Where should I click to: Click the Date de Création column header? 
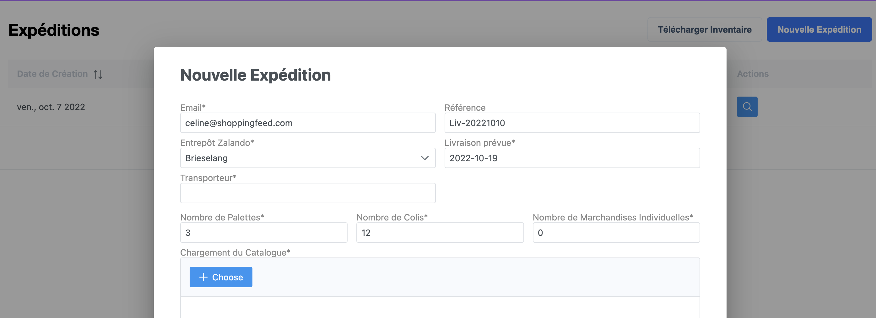pos(52,74)
